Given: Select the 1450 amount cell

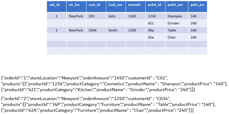Looking at the screenshot, I should pyautogui.click(x=132, y=16).
